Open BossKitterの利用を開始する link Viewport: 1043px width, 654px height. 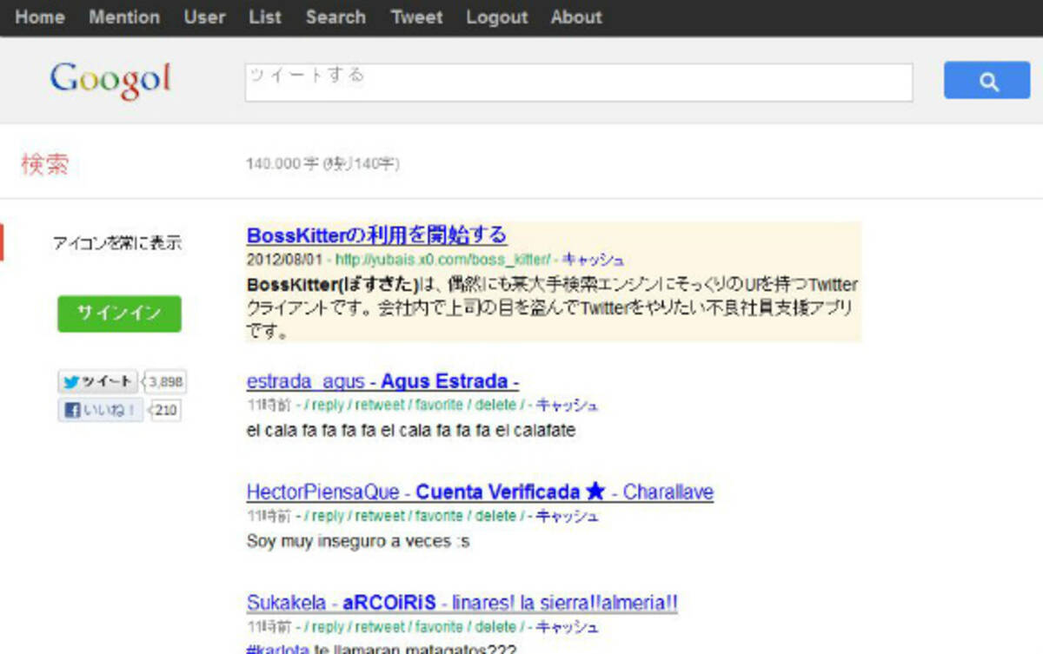point(376,235)
